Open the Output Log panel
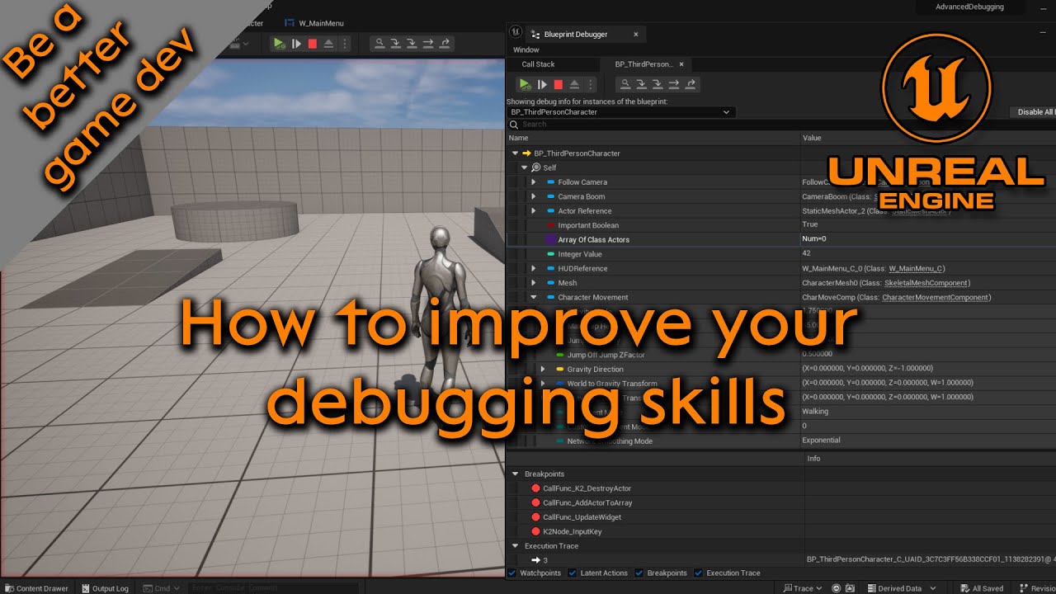This screenshot has width=1056, height=594. point(105,588)
